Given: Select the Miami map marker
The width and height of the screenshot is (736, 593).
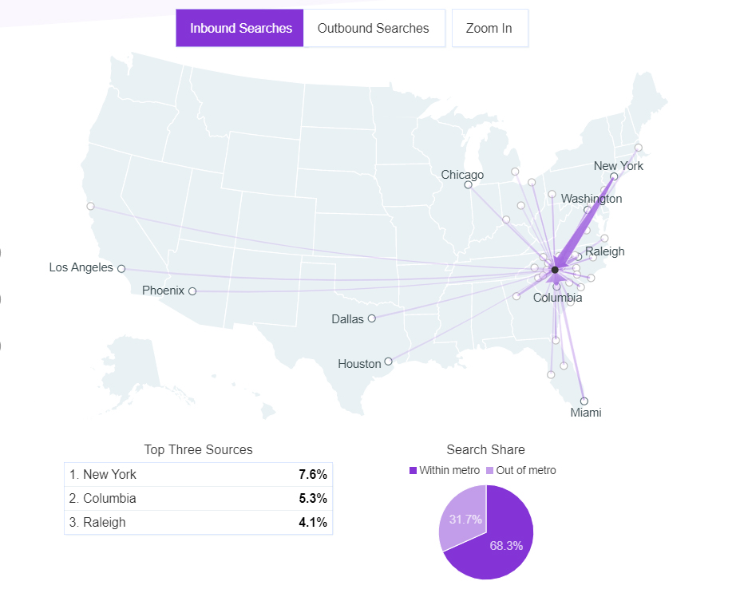Looking at the screenshot, I should pos(584,401).
